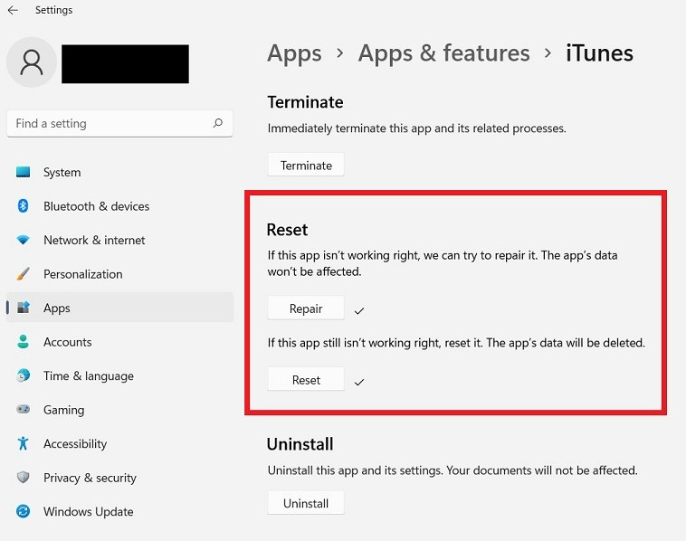
Task: Click the Network wifi icon
Action: (x=24, y=240)
